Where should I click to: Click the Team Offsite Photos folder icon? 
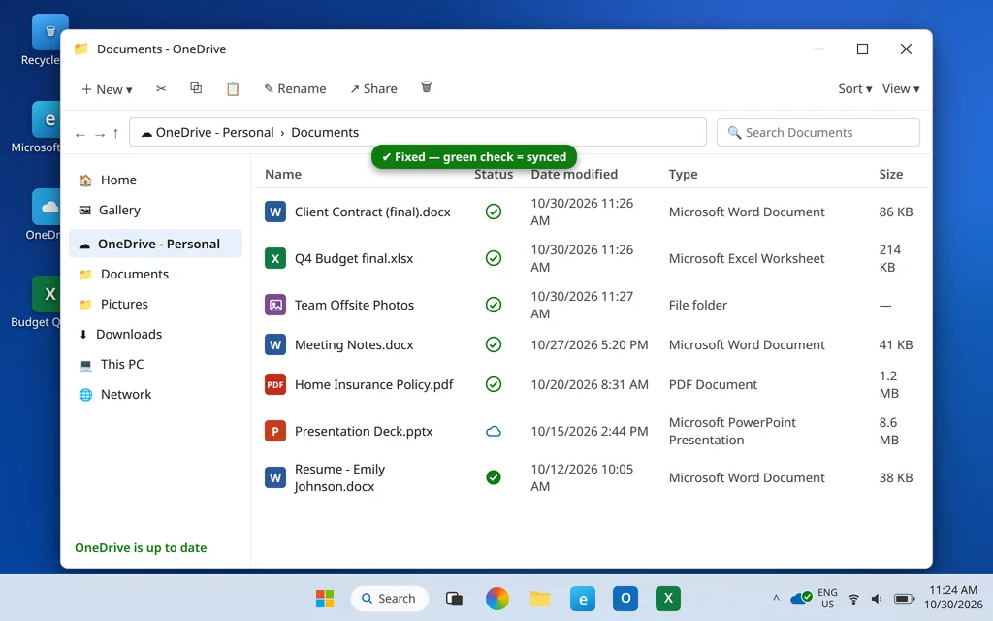pos(274,305)
